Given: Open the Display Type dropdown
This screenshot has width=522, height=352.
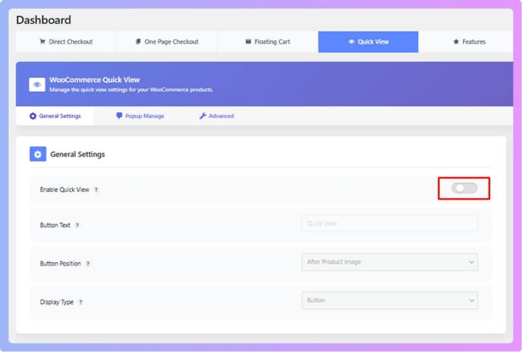Looking at the screenshot, I should [x=389, y=300].
